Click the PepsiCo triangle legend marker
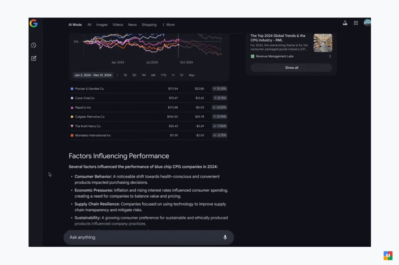The height and width of the screenshot is (265, 399). point(72,107)
